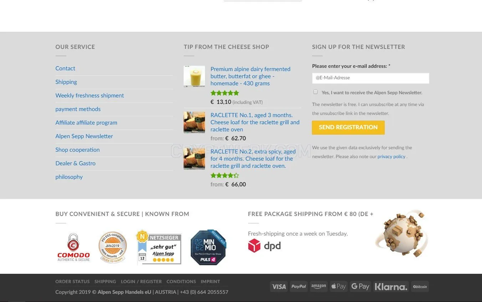Open the IMPRINT footer menu item
The image size is (482, 302).
coord(210,281)
